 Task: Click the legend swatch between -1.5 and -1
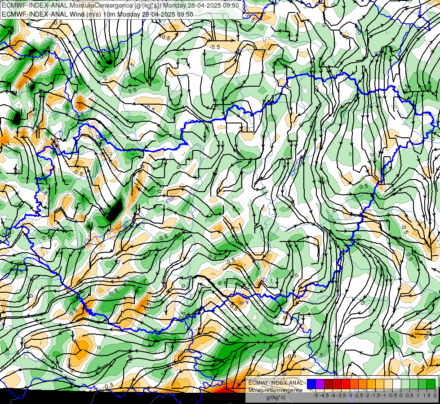tap(380, 384)
